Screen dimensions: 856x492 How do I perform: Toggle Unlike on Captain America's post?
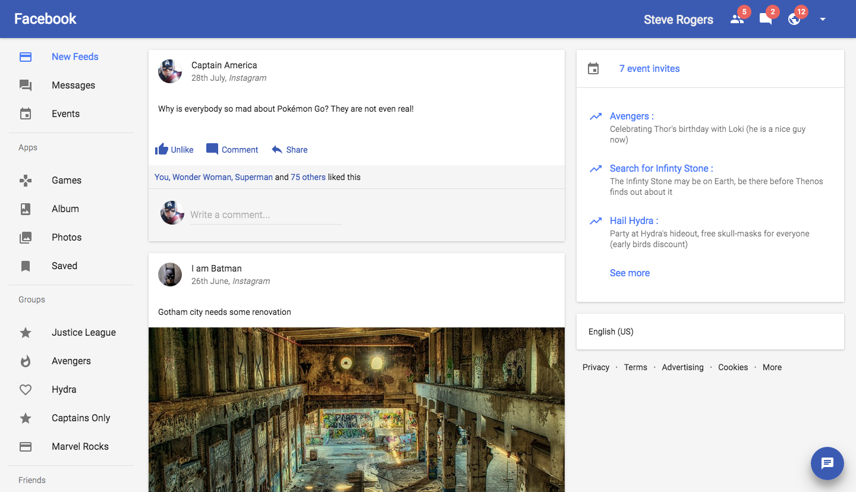tap(174, 150)
